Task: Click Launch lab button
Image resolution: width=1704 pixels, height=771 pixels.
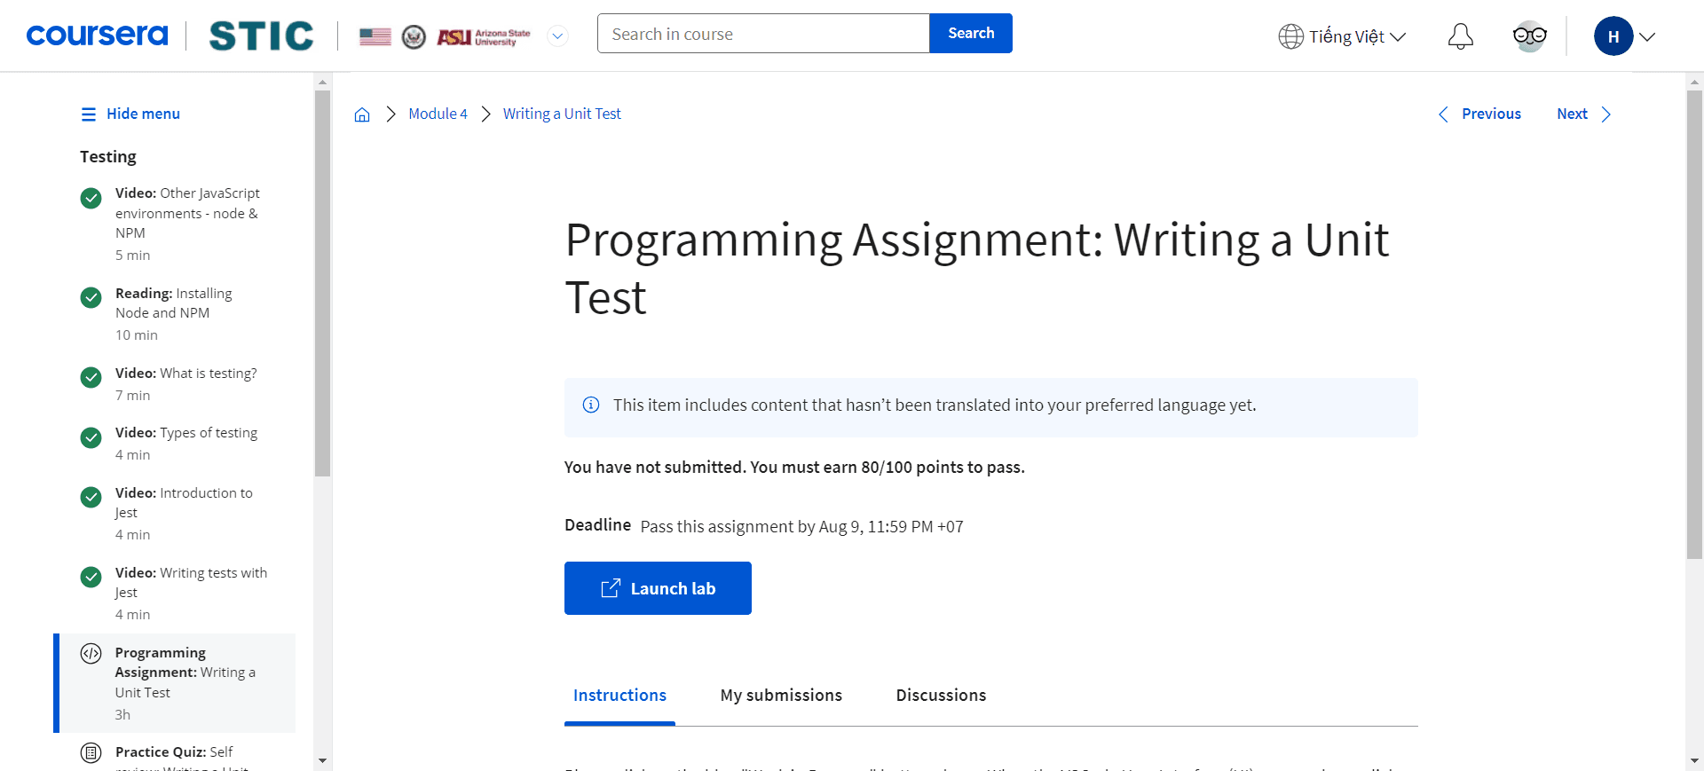Action: (658, 588)
